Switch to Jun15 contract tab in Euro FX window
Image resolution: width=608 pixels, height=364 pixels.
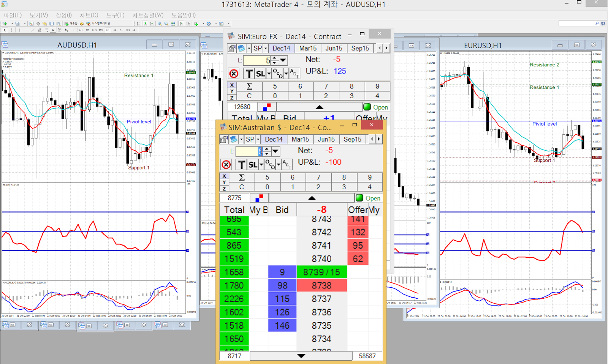point(334,48)
